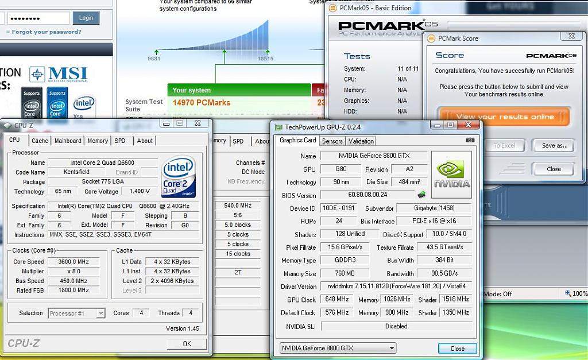Click the PCMark05 Basic Edition title icon
Screen dimensions: 588x360
point(332,8)
